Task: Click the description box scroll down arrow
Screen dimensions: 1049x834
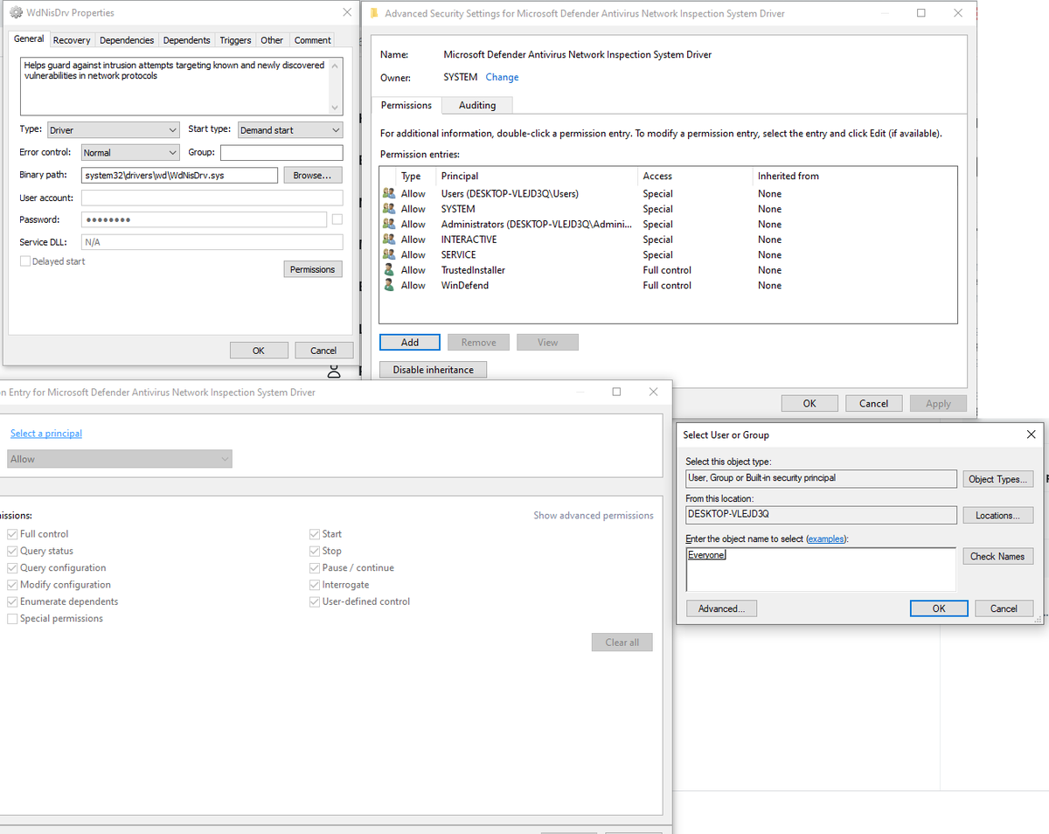Action: coord(334,108)
